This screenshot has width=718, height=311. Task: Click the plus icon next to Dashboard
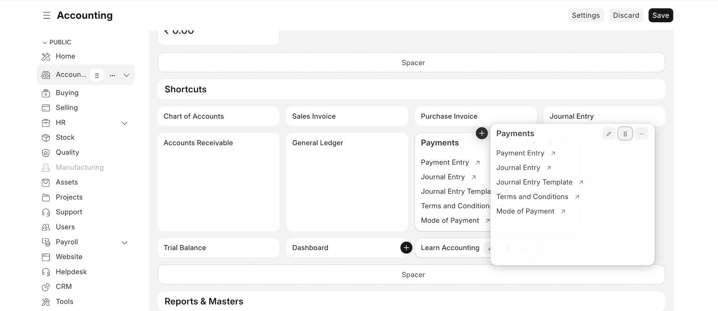[x=406, y=247]
